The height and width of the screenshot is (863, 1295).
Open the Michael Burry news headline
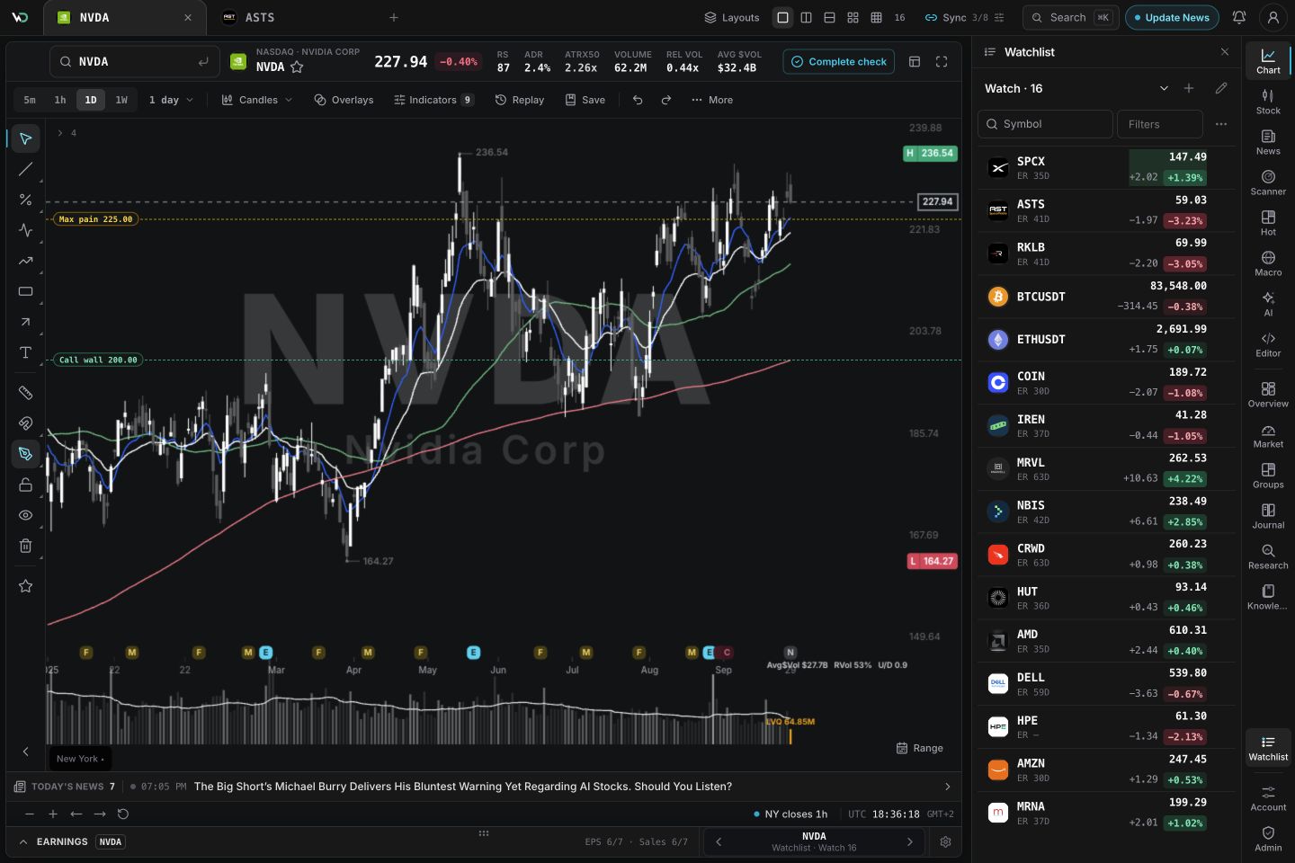pyautogui.click(x=463, y=787)
